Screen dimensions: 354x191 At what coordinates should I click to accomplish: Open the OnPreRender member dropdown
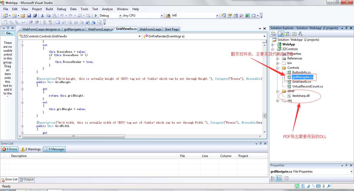pos(264,36)
